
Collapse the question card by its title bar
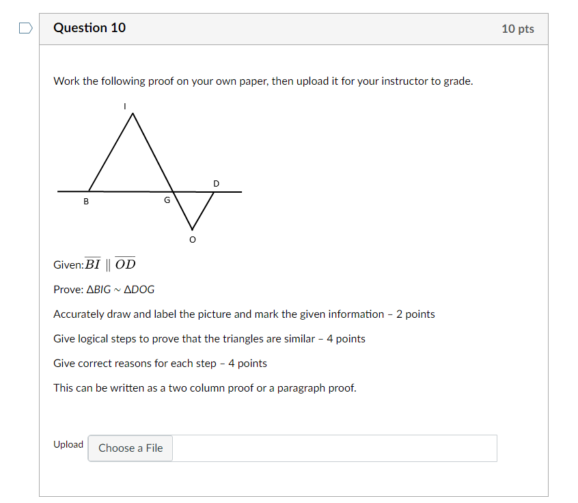pos(90,28)
